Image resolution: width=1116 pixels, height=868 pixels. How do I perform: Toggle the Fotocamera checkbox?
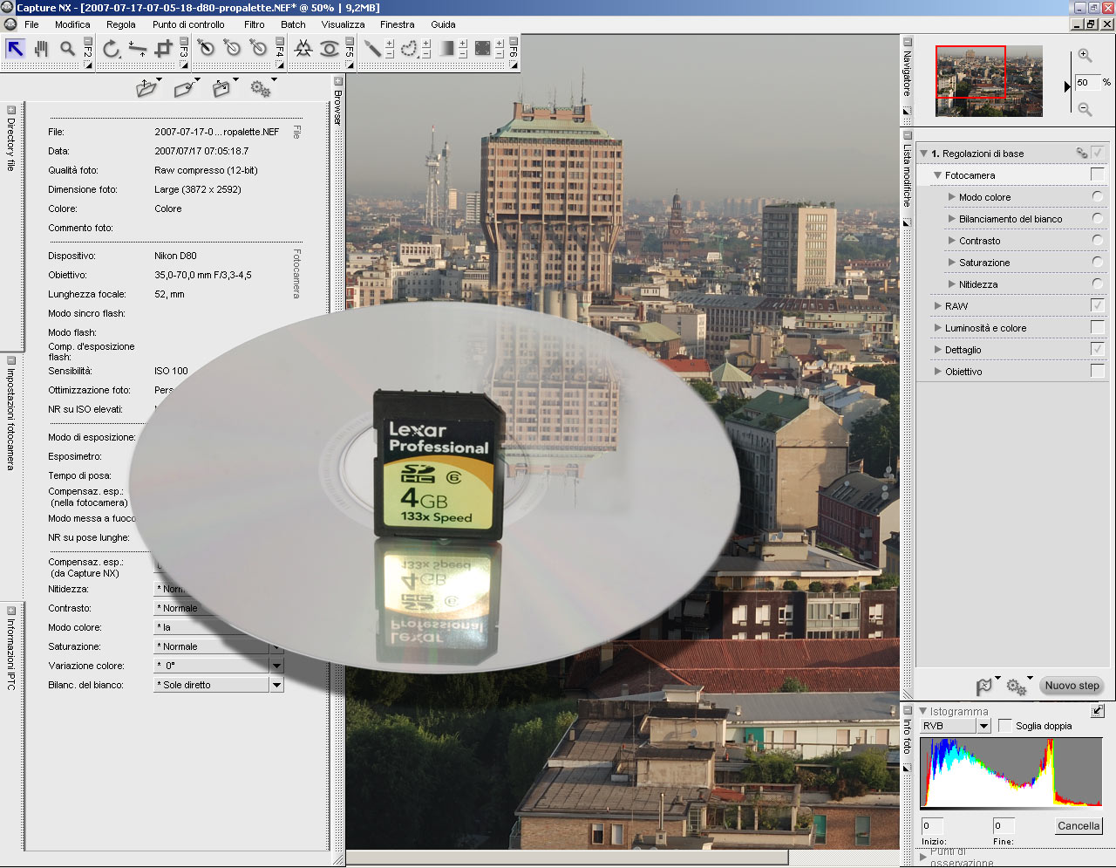click(x=1098, y=175)
